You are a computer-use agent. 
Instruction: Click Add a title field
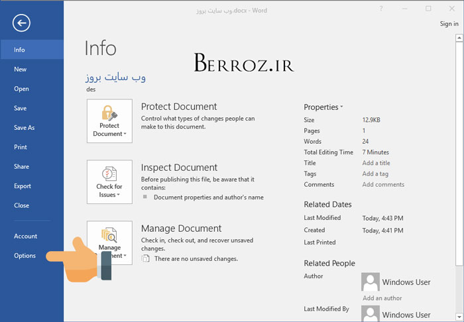click(x=376, y=163)
